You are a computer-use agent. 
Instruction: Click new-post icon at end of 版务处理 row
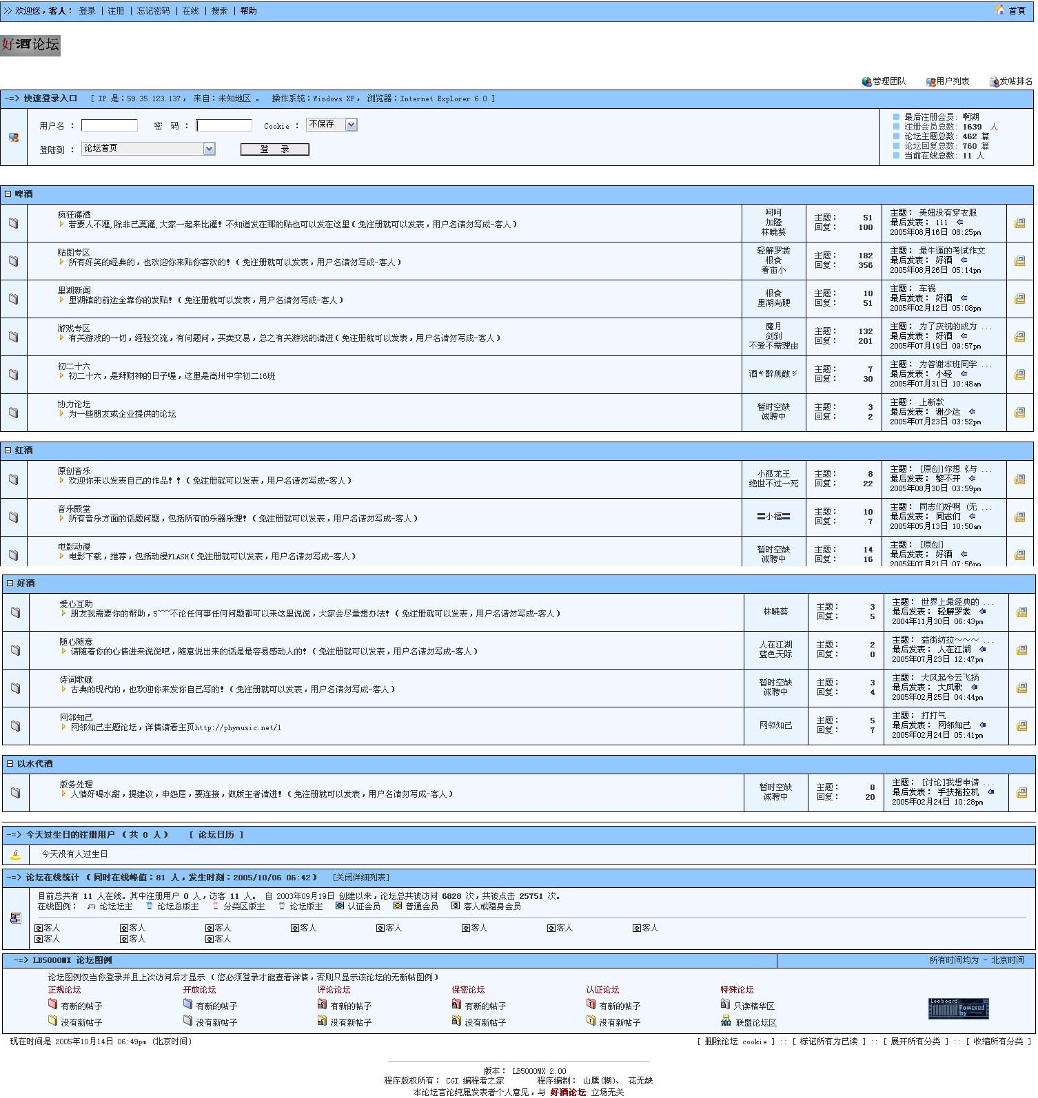click(x=1021, y=793)
